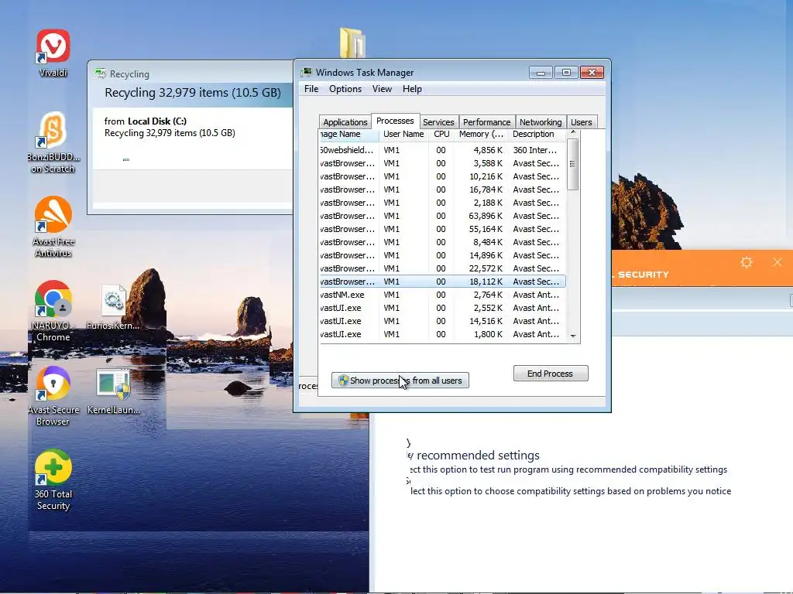This screenshot has height=594, width=793.
Task: Select the folder icon on the desktop
Action: click(352, 43)
